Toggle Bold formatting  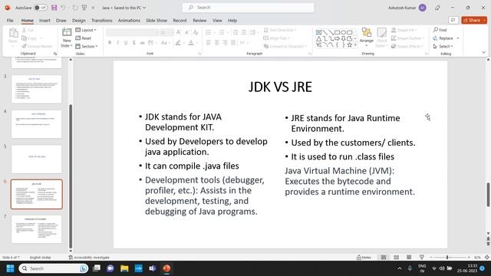[110, 43]
